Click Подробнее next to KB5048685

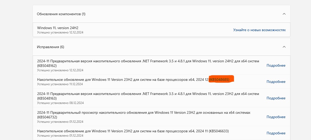(276, 82)
